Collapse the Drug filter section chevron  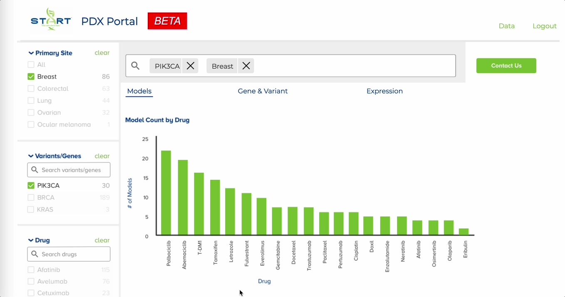click(31, 240)
